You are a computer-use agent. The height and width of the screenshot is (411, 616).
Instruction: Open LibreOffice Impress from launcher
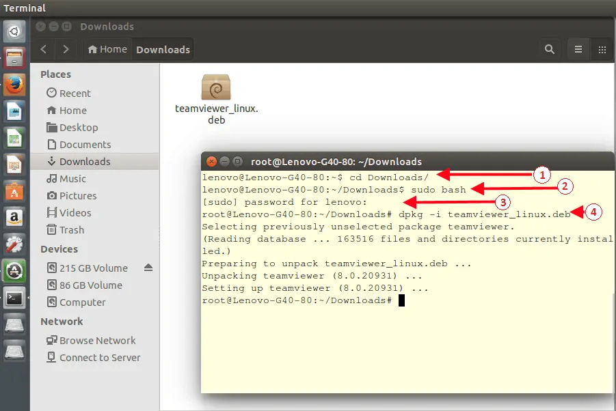[x=14, y=165]
